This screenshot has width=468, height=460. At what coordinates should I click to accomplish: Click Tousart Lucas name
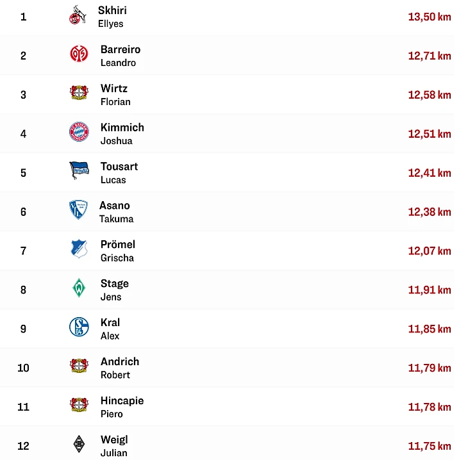click(x=119, y=172)
